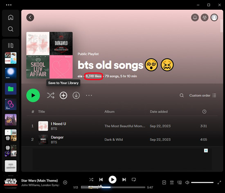
Task: Toggle shuffle in the player bar
Action: pos(91,179)
